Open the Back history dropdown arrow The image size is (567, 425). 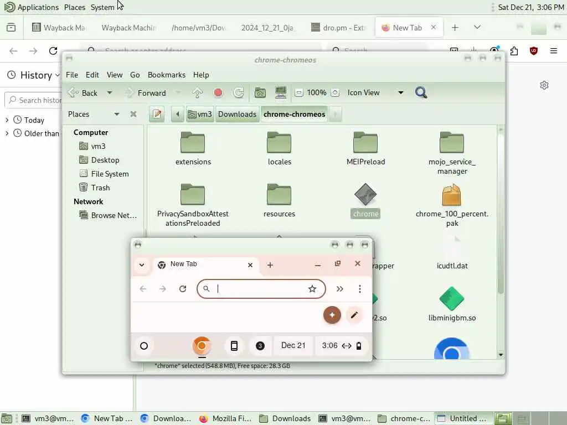coord(109,93)
